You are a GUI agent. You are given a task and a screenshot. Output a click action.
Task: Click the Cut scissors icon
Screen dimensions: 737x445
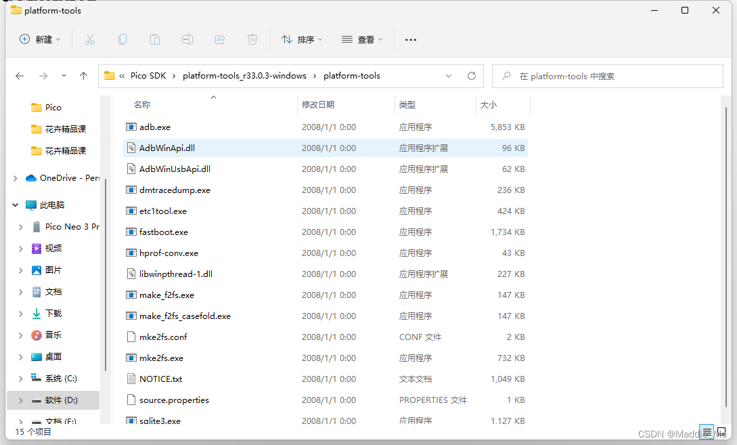(90, 39)
